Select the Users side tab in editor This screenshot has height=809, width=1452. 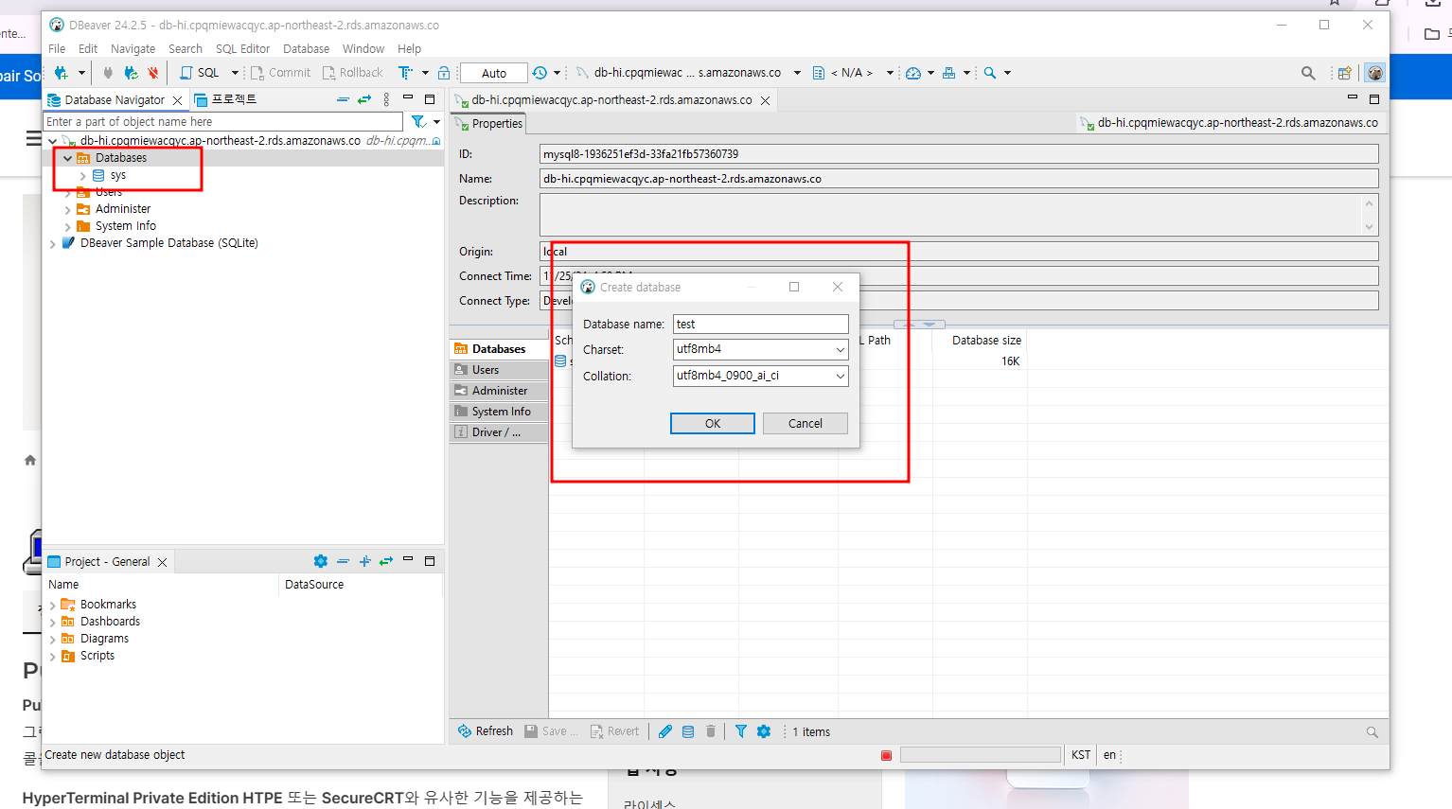499,370
